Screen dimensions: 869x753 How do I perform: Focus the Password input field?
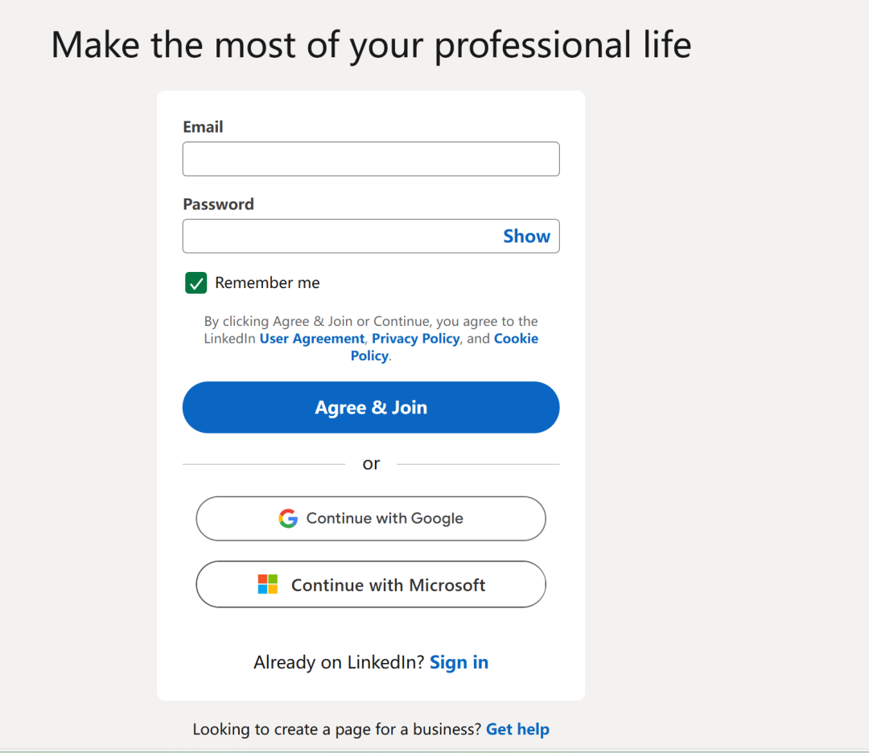click(x=338, y=237)
